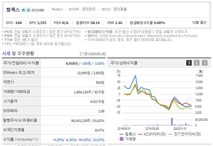Click the 2018/05/31 chart axis date

(124, 129)
